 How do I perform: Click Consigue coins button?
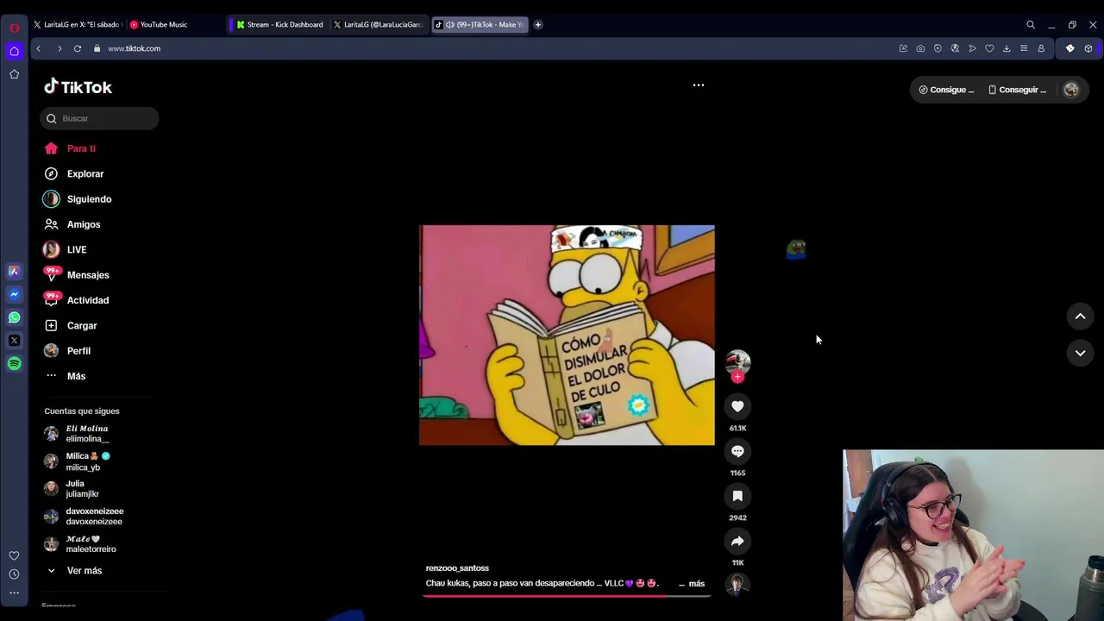(946, 90)
